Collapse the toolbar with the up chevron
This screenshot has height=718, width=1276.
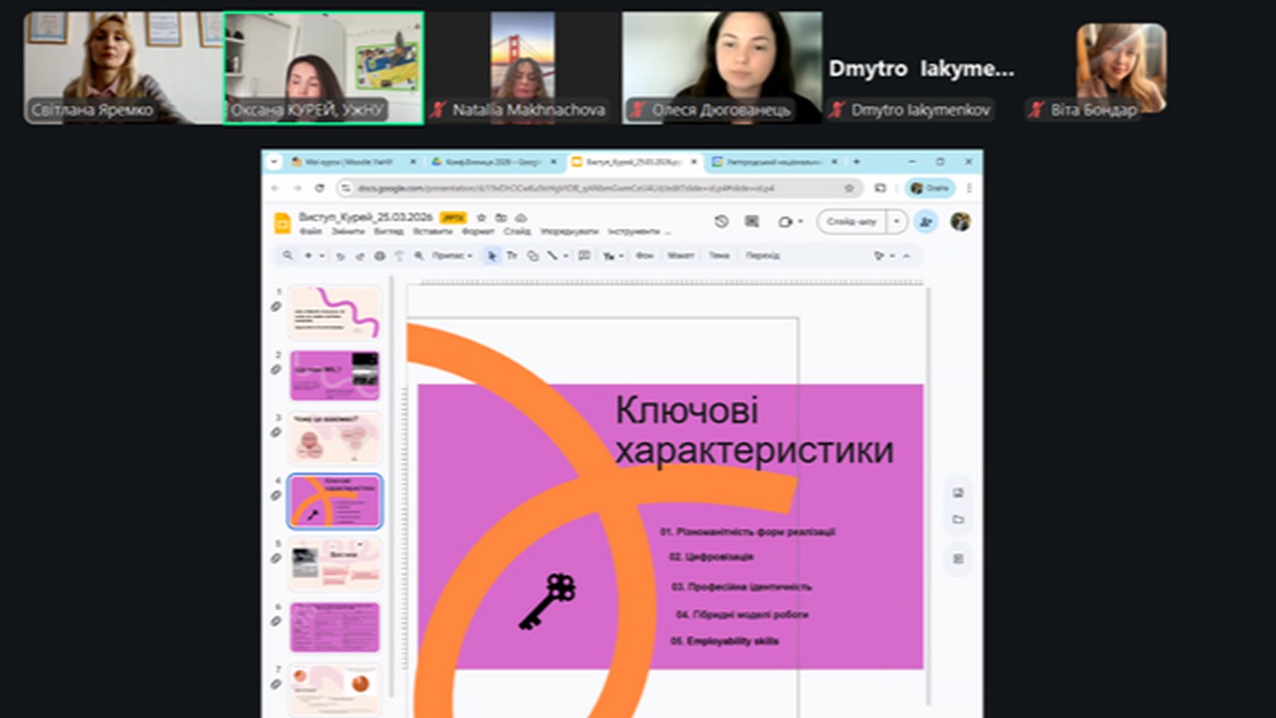[906, 256]
